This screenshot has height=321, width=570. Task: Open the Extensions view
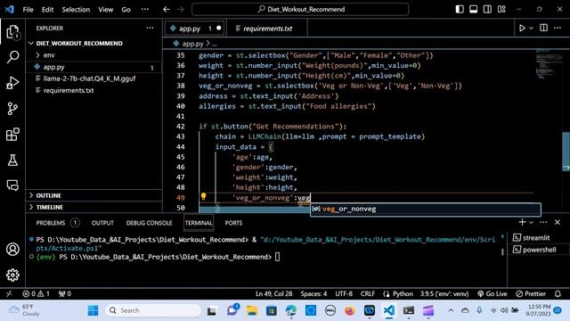12,135
